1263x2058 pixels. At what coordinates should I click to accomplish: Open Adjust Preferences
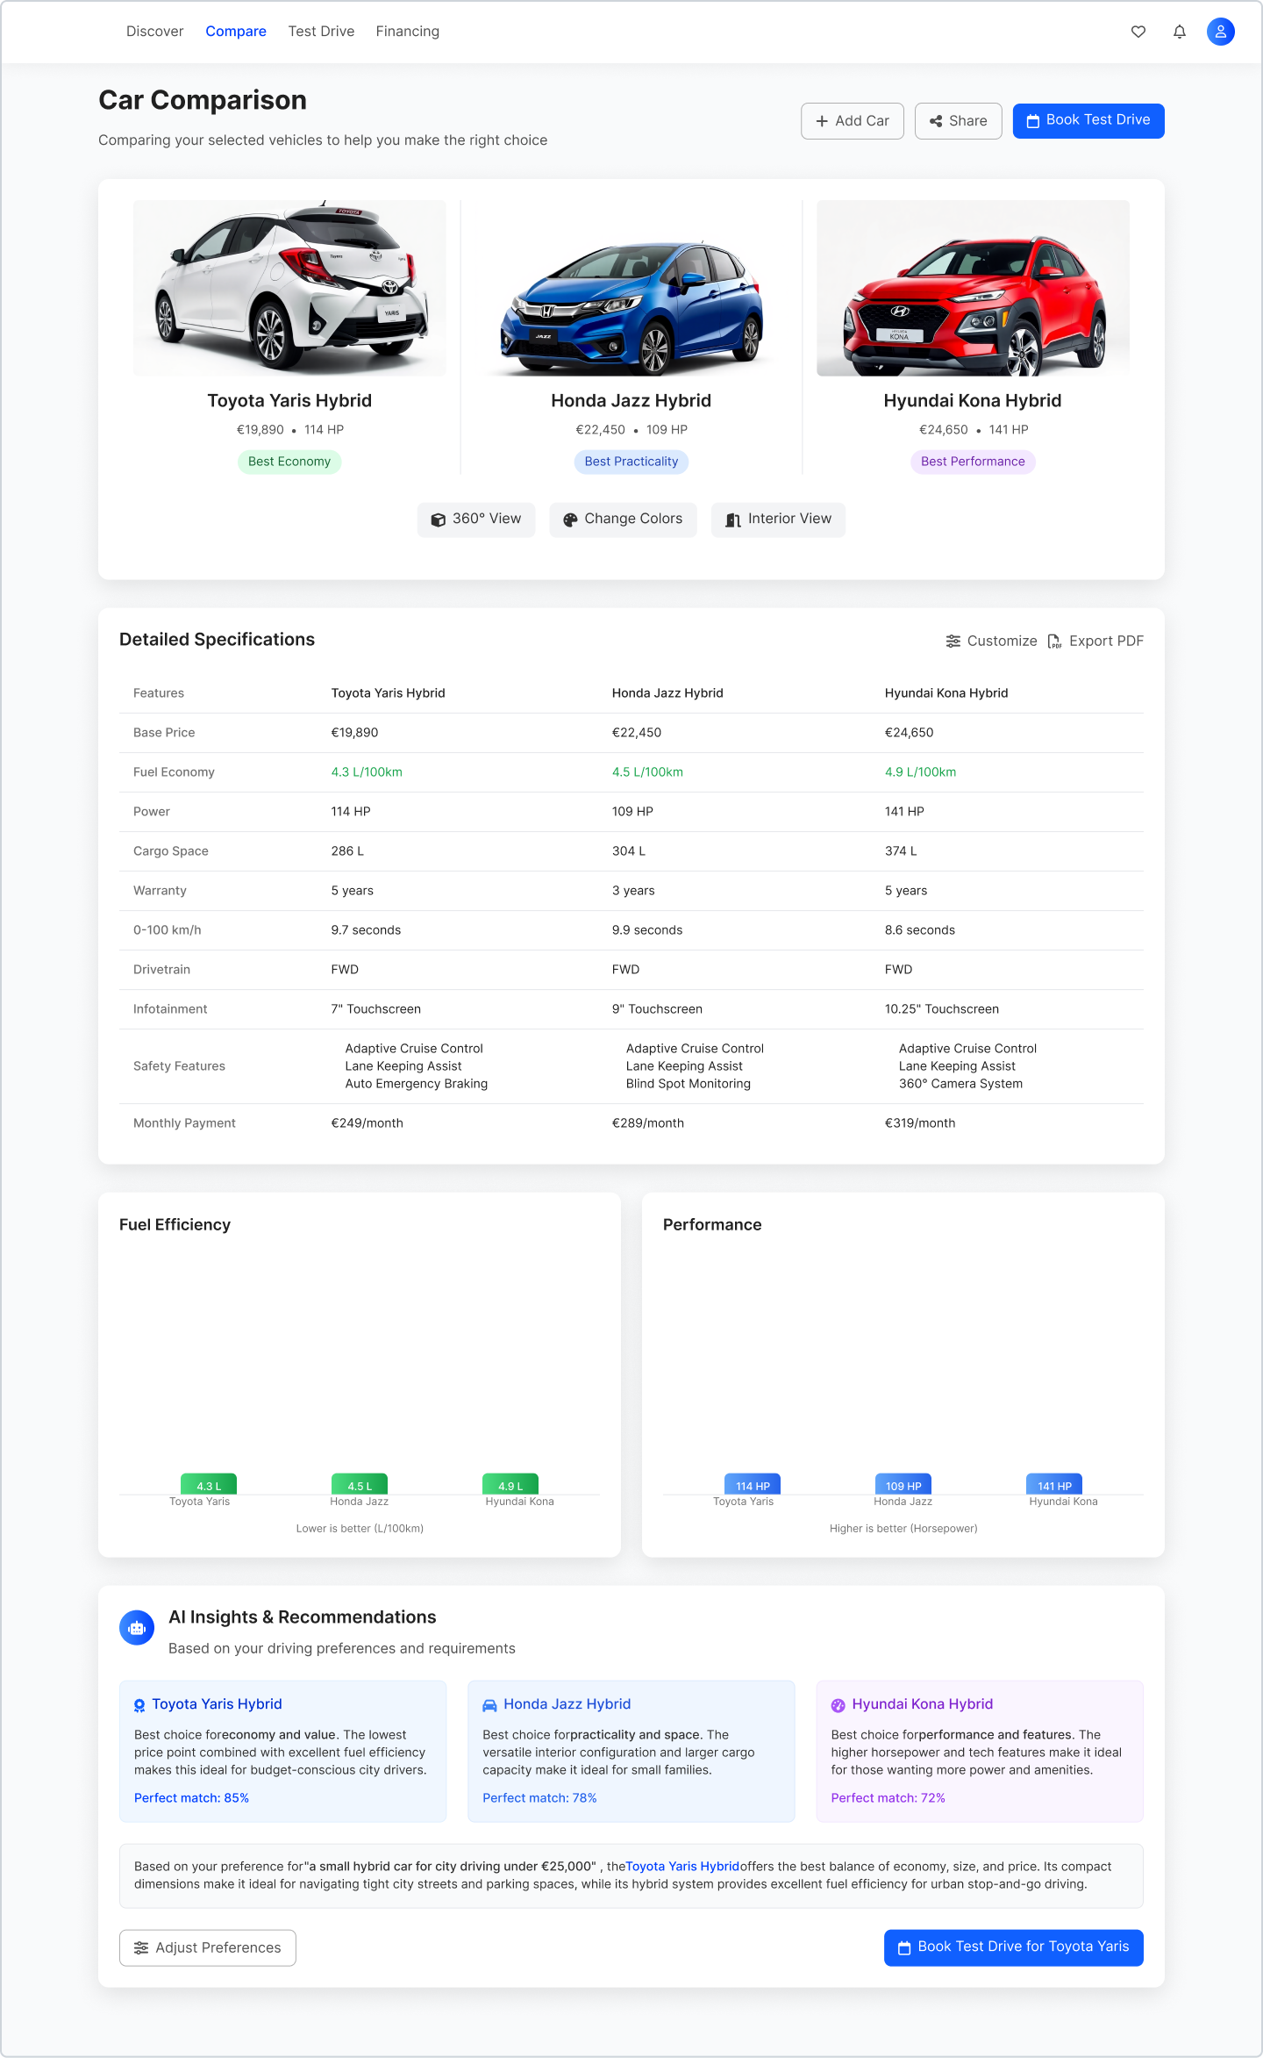pyautogui.click(x=208, y=1947)
